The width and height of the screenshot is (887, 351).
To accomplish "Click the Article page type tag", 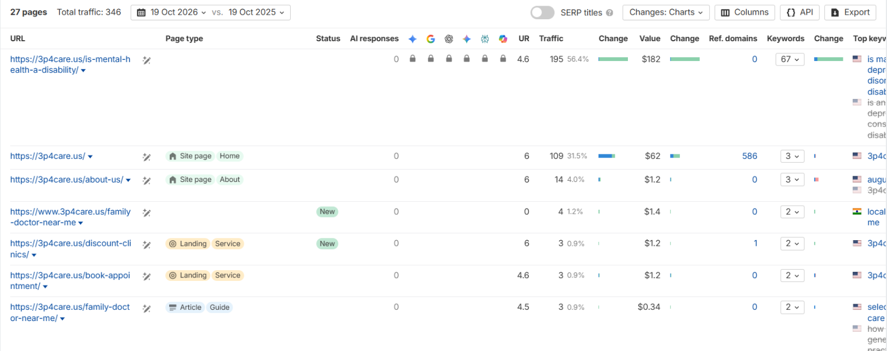I will pos(184,307).
